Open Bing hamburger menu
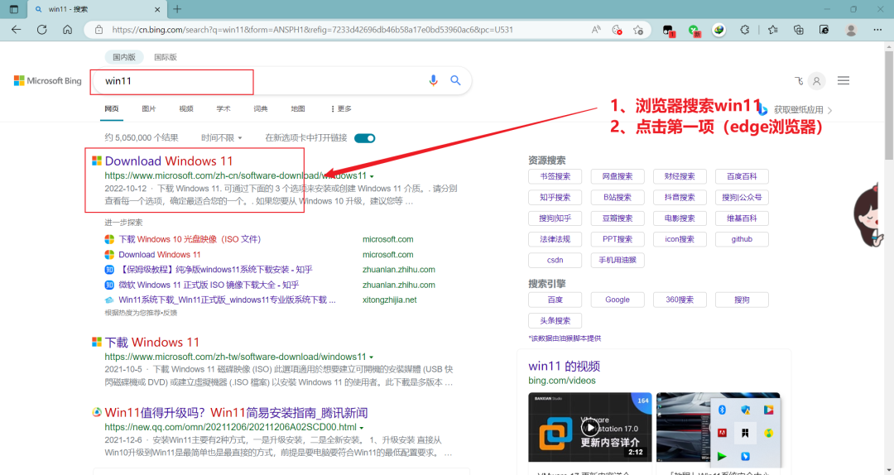 [844, 80]
